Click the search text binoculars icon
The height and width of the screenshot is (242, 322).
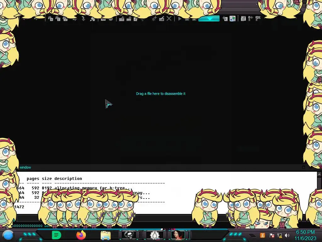[x=58, y=19]
